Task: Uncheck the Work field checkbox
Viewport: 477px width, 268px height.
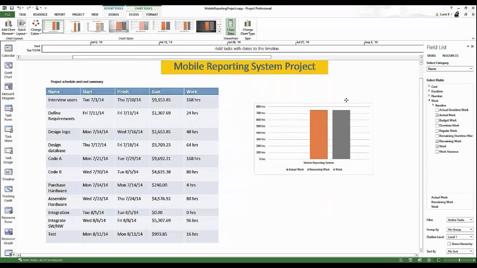Action: (x=437, y=147)
